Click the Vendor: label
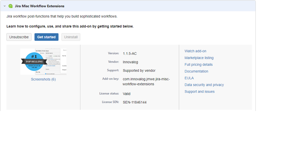 [114, 62]
